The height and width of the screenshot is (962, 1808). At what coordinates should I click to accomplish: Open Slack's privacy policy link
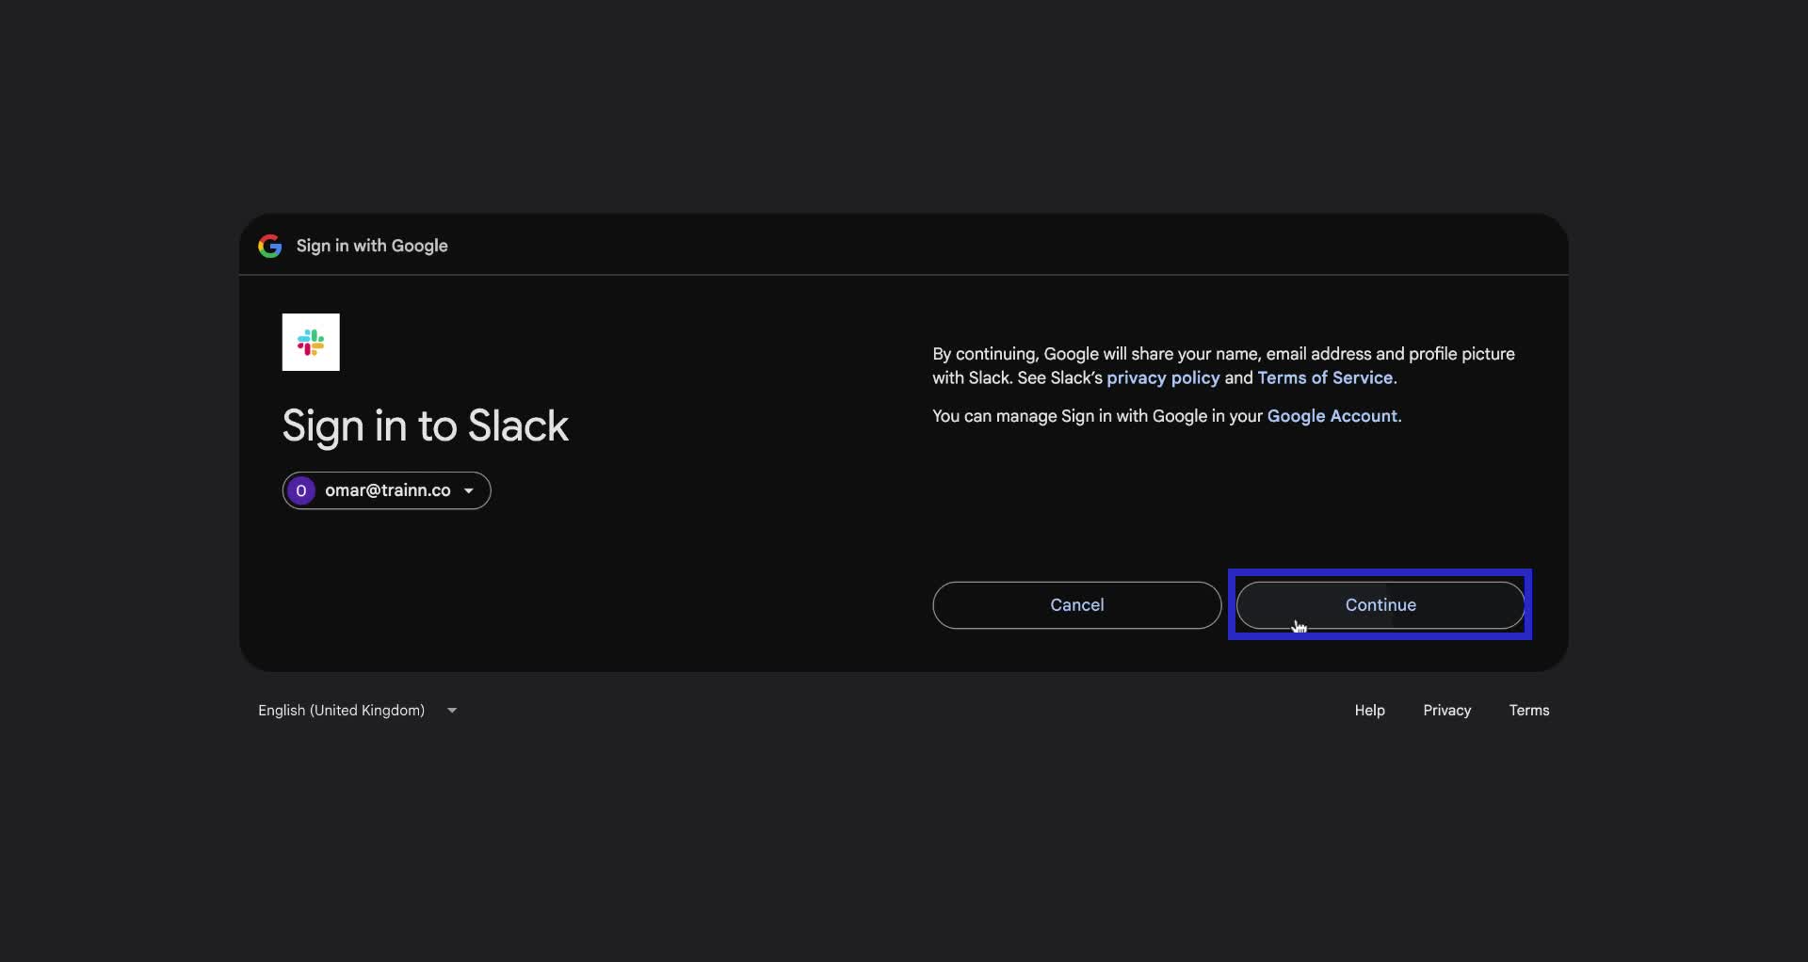tap(1162, 377)
